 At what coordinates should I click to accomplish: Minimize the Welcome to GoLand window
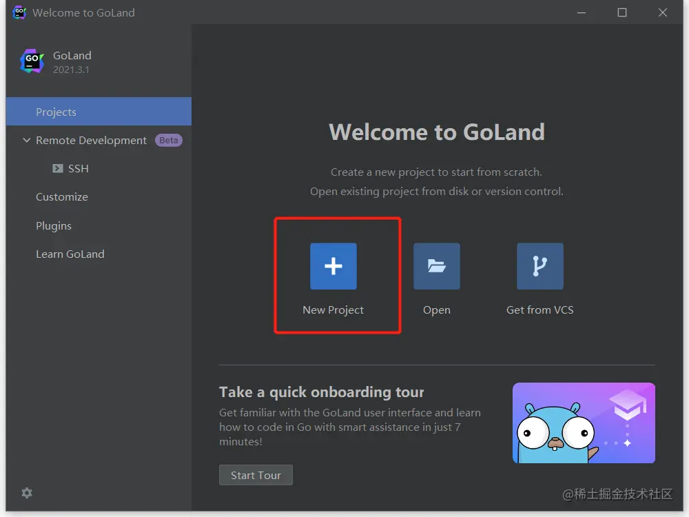(582, 12)
